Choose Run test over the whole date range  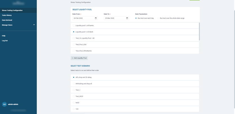(x=158, y=18)
